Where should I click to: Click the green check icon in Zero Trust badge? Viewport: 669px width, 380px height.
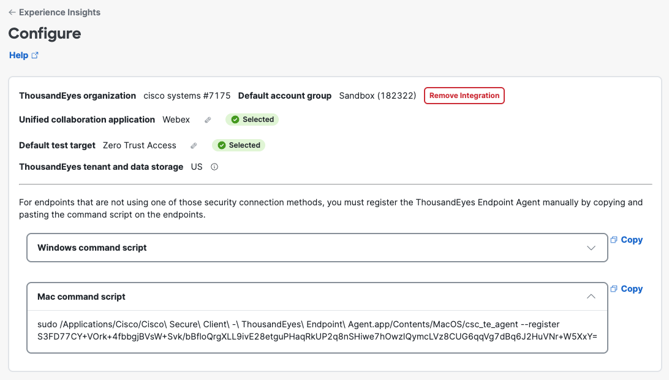(x=221, y=145)
